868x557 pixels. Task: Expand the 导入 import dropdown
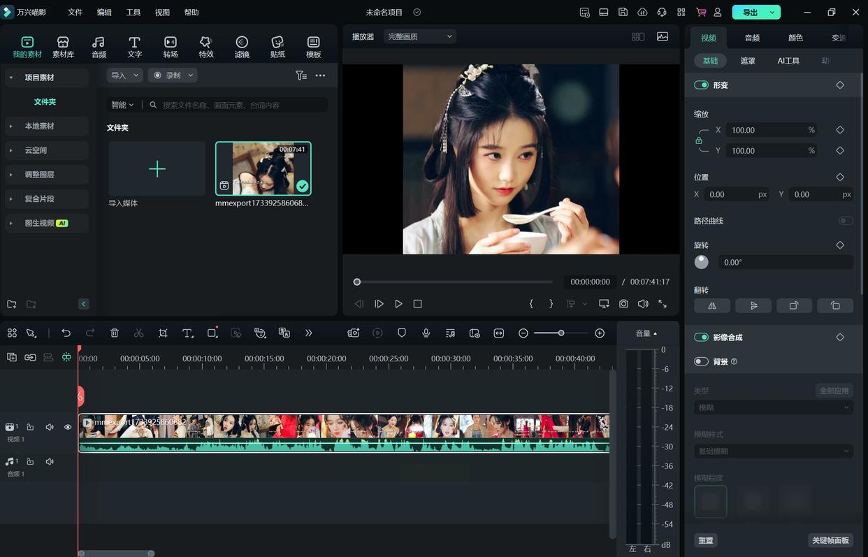(125, 75)
